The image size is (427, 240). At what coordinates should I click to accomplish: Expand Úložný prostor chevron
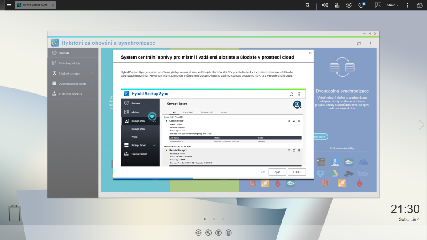[x=93, y=73]
